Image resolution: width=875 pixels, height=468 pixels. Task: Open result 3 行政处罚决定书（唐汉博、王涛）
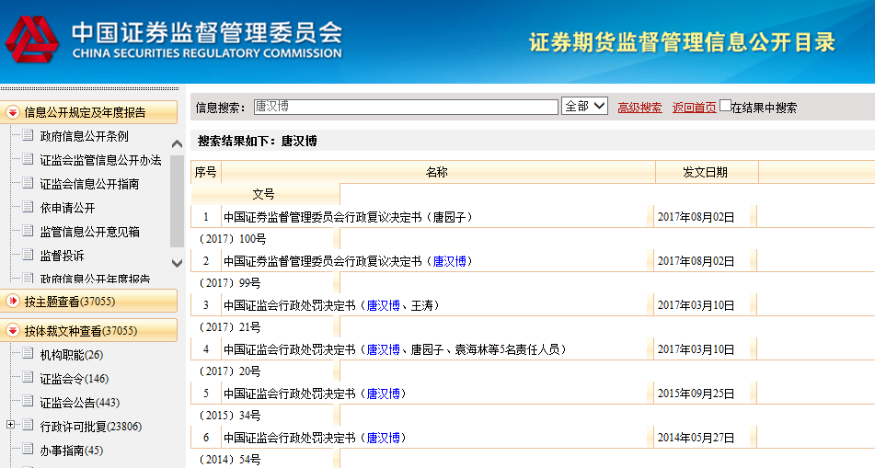pyautogui.click(x=331, y=305)
